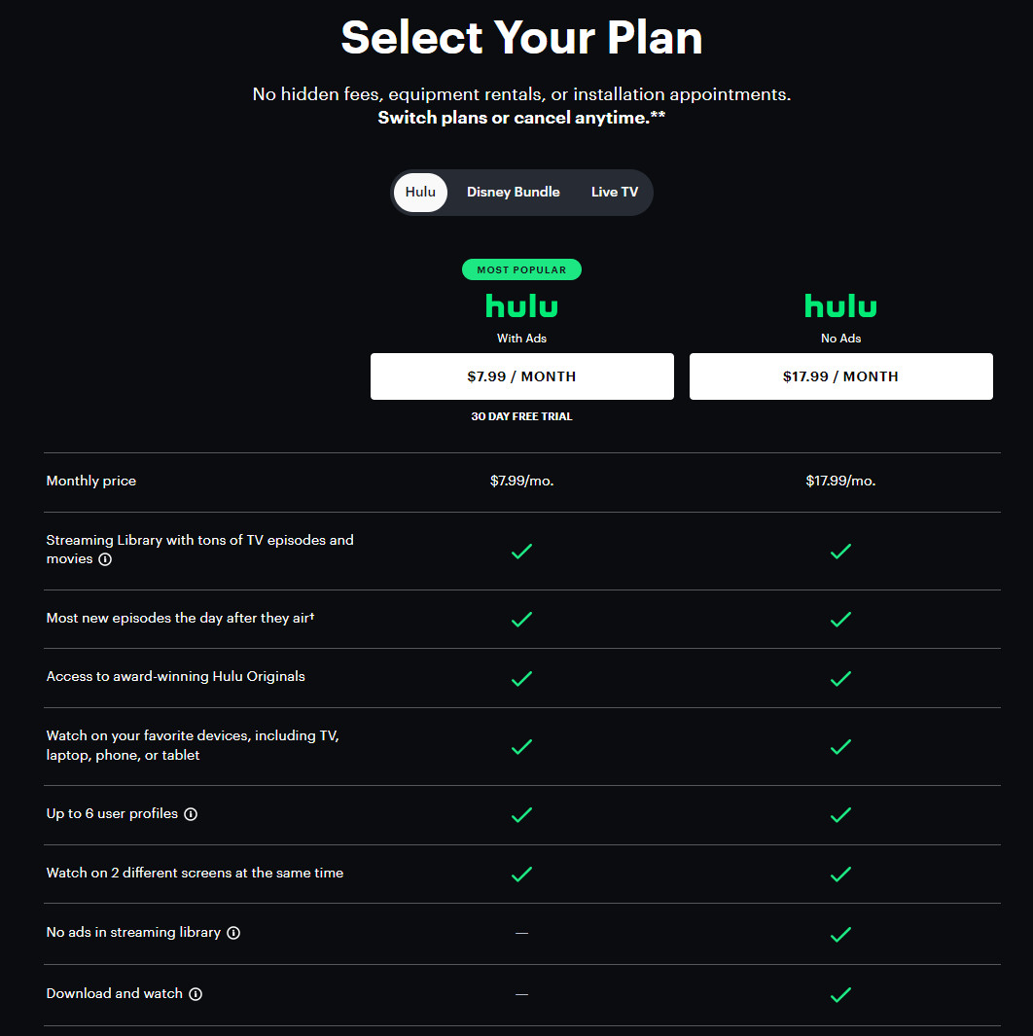Choose the $17.99 / month plan button
The height and width of the screenshot is (1036, 1033).
click(x=840, y=376)
